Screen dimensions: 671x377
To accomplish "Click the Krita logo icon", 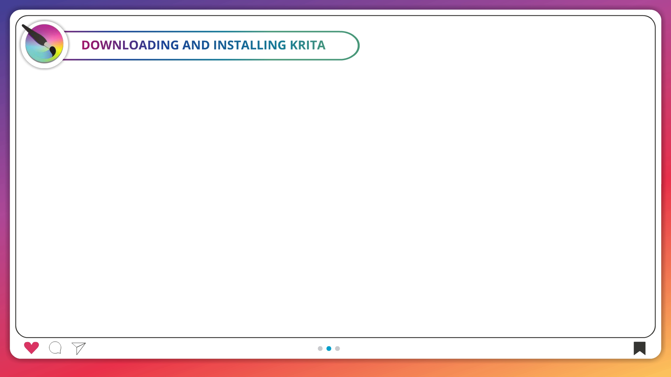I will pos(44,44).
